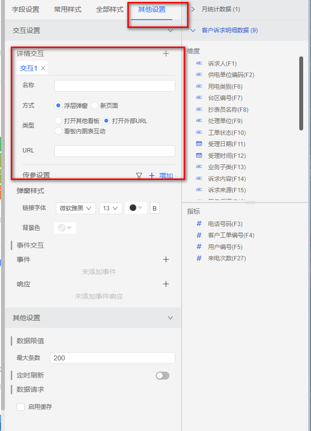The width and height of the screenshot is (311, 431).
Task: Switch to the 全部样式 tab
Action: click(110, 9)
